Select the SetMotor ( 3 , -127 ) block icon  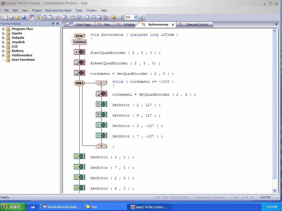click(101, 125)
